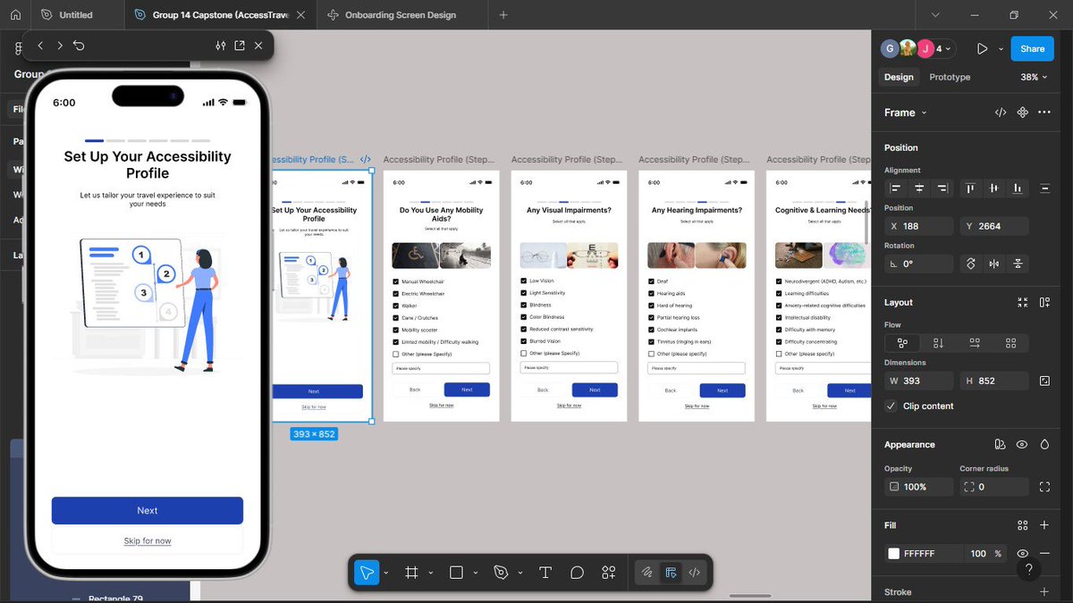Open preview in new window
The height and width of the screenshot is (603, 1073).
point(240,46)
